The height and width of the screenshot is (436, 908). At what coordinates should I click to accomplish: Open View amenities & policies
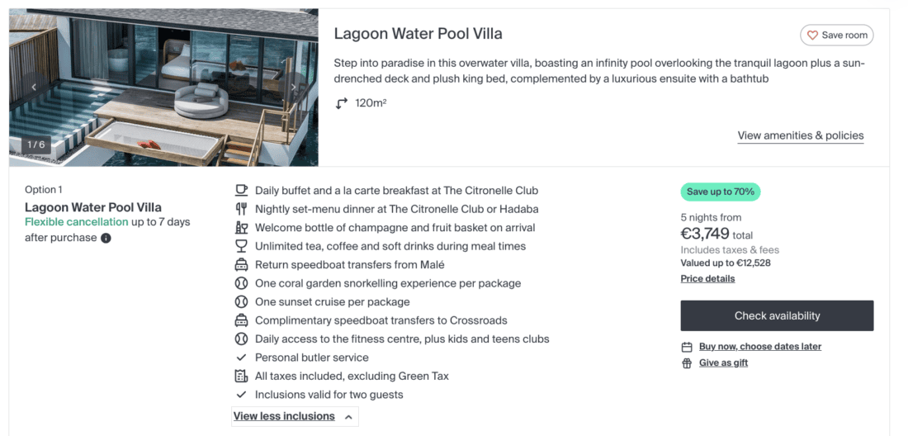pos(800,135)
